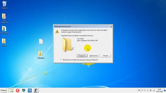Open the shield Z app in taskbar

[24, 90]
